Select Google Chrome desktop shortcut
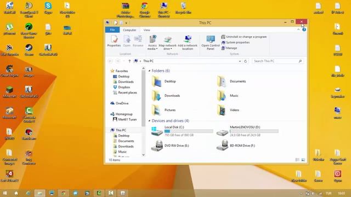 pos(145,10)
